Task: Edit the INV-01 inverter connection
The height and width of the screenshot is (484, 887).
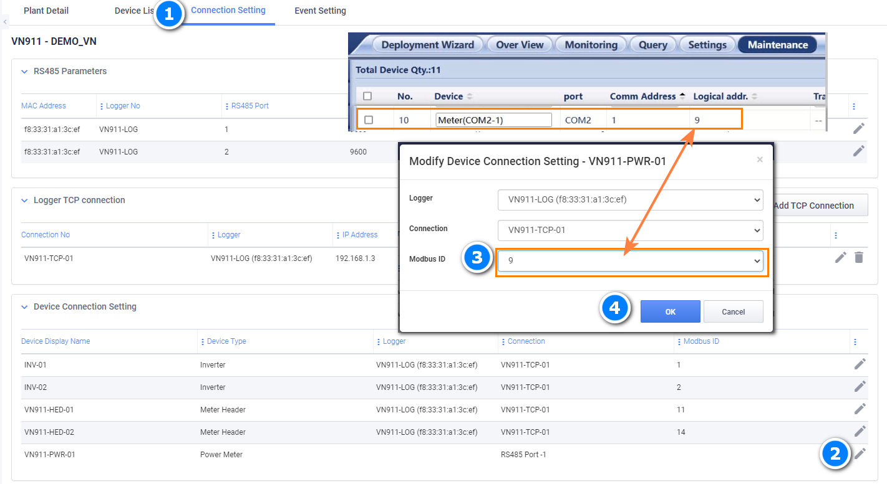Action: 859,364
